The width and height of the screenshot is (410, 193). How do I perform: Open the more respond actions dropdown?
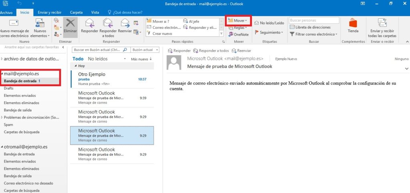pyautogui.click(x=137, y=32)
